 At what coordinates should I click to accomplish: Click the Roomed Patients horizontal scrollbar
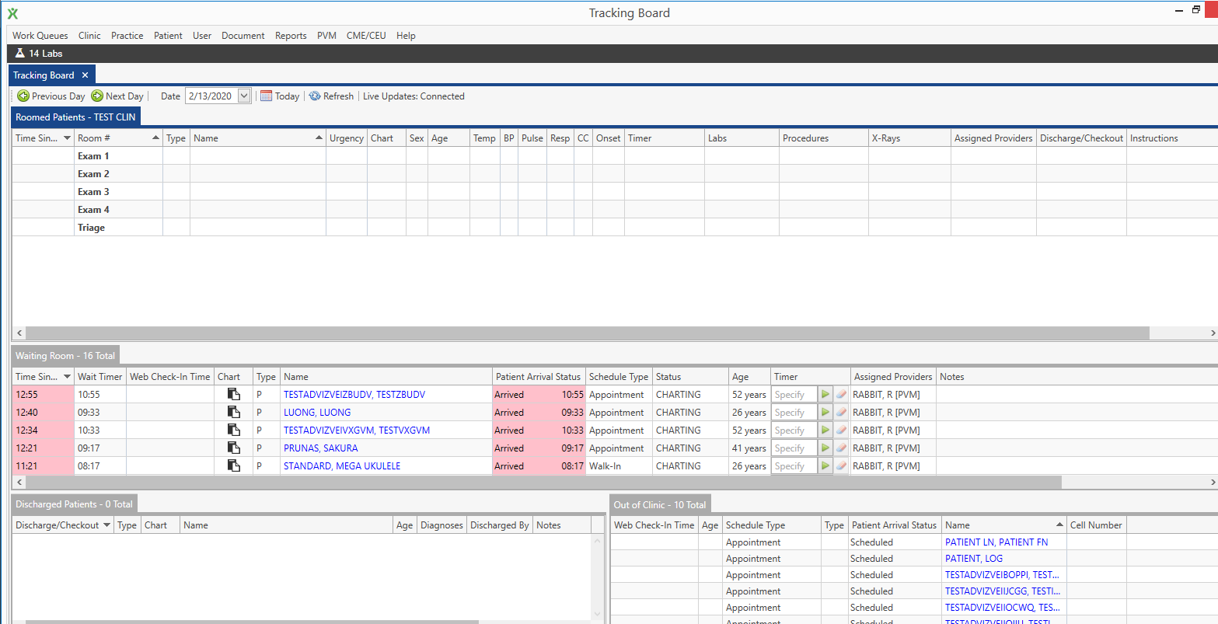click(x=587, y=333)
